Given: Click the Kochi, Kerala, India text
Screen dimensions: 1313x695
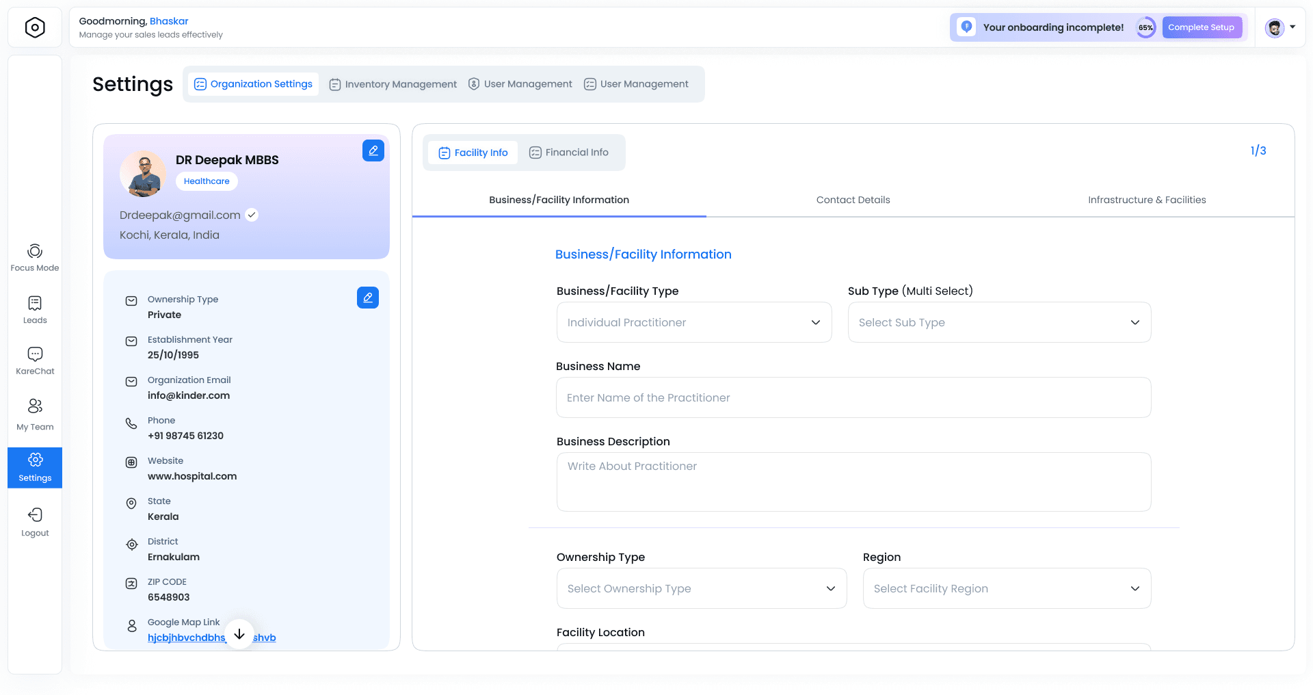Looking at the screenshot, I should [x=170, y=235].
